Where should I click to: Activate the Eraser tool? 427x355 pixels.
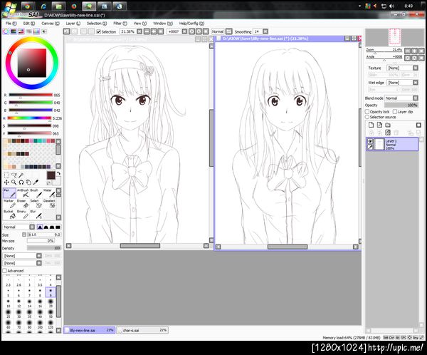coord(23,204)
